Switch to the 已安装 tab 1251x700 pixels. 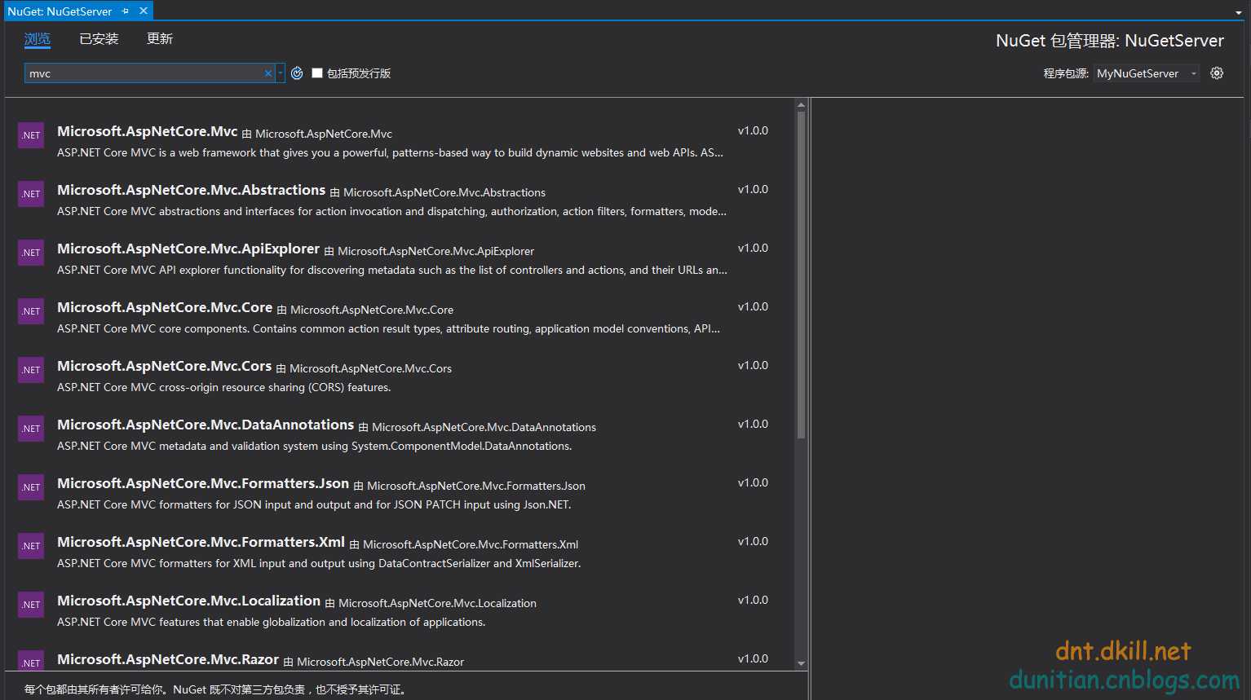point(99,39)
